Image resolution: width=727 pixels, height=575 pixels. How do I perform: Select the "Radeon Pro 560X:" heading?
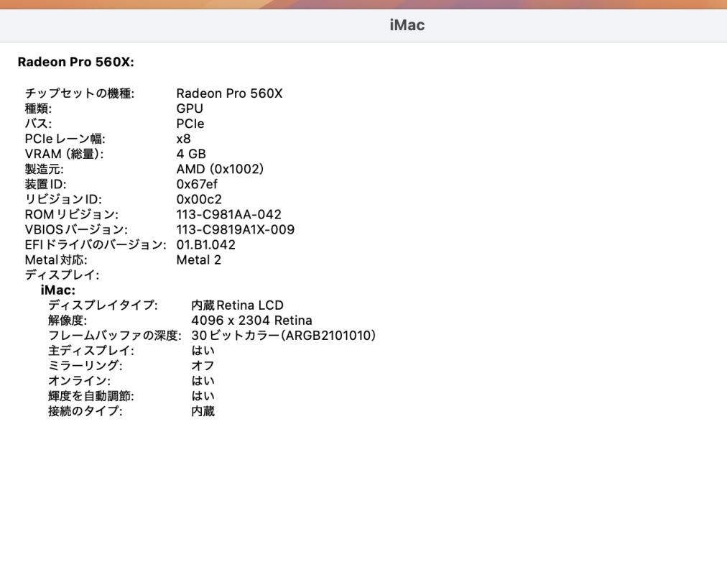75,62
